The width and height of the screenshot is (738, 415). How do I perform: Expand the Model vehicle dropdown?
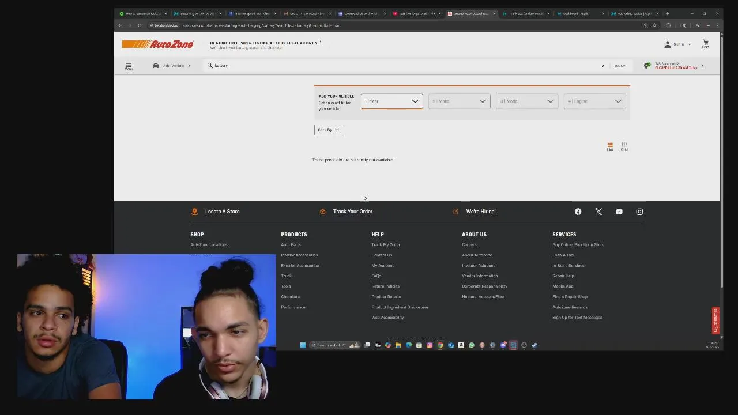tap(527, 101)
